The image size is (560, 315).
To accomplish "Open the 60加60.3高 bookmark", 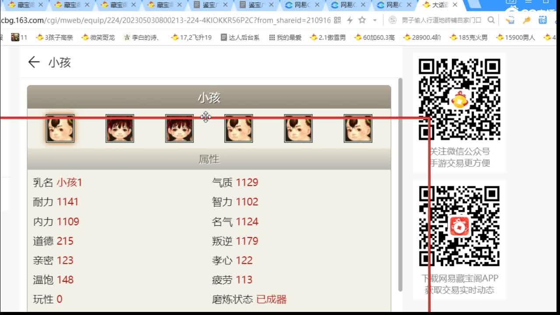I will [375, 37].
